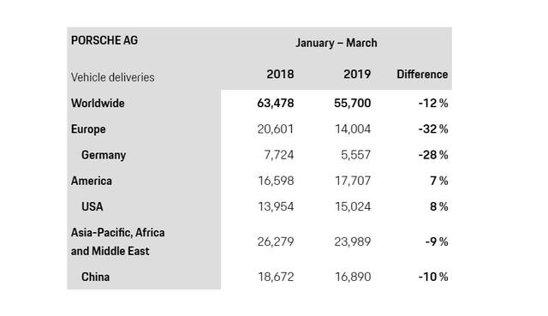Select the Europe row label
This screenshot has width=548, height=316.
tap(88, 129)
